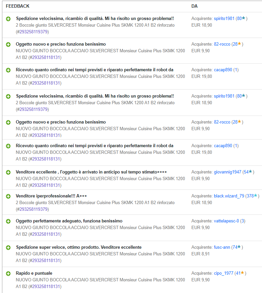The width and height of the screenshot is (262, 293).
Task: Click the green plus icon next to "Rapido e puntuale"
Action: point(8,274)
